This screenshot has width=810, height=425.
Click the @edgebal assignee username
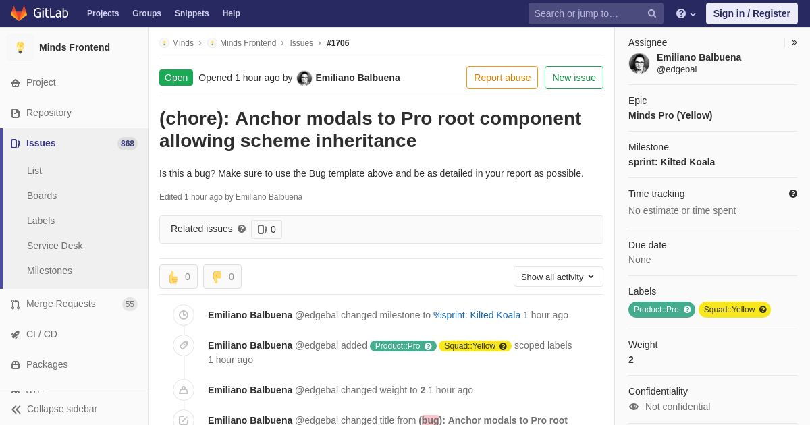coord(676,69)
